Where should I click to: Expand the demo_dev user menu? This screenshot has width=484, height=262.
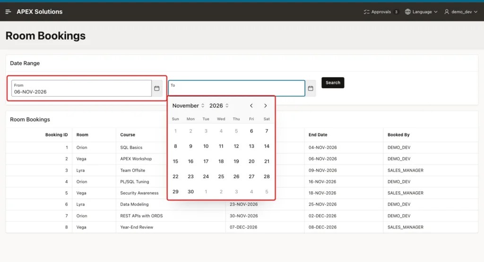pos(461,12)
